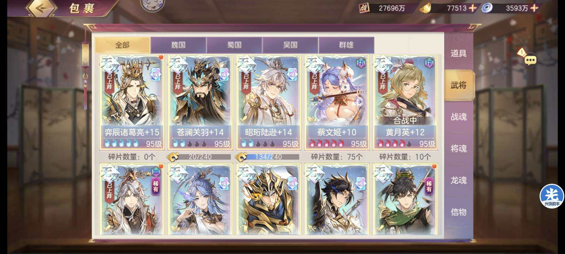Add gold ingots with plus icon
The width and height of the screenshot is (565, 254).
(472, 8)
